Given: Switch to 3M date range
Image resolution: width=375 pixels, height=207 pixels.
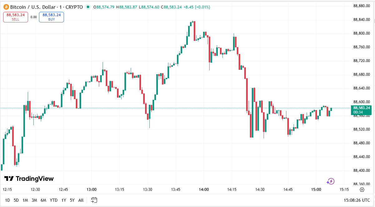Looking at the screenshot, I should click(x=34, y=200).
